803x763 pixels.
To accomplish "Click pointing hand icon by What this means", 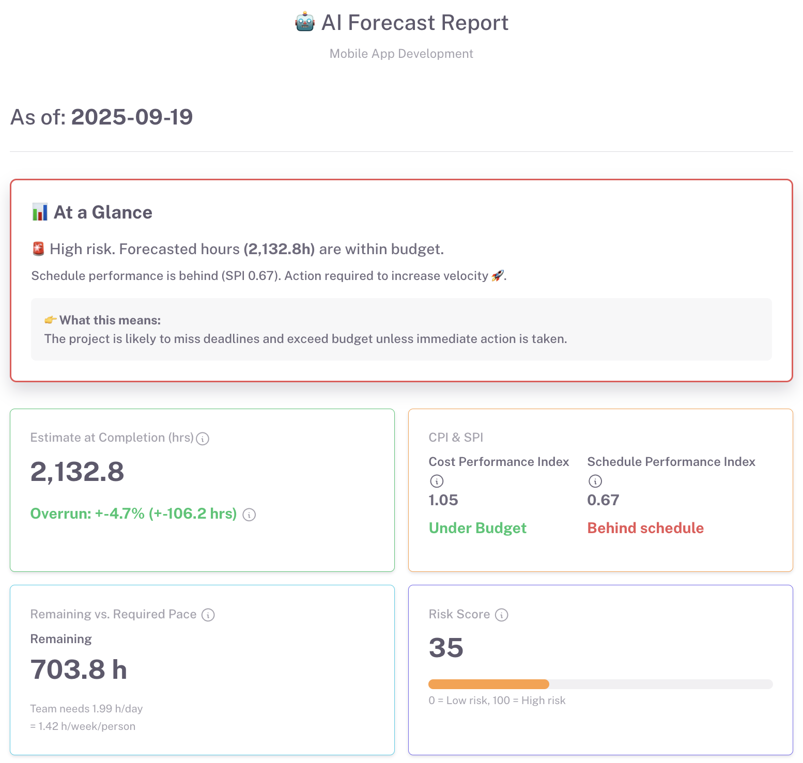I will [50, 320].
